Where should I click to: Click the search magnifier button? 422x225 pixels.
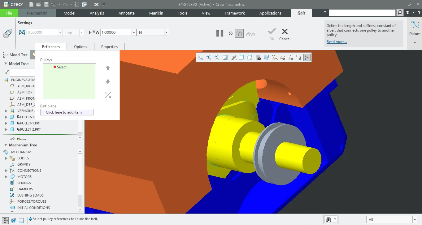pyautogui.click(x=400, y=13)
